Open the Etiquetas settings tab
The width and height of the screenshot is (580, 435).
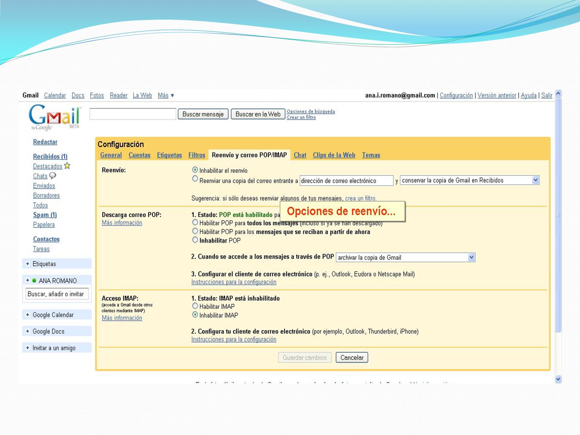tap(169, 155)
